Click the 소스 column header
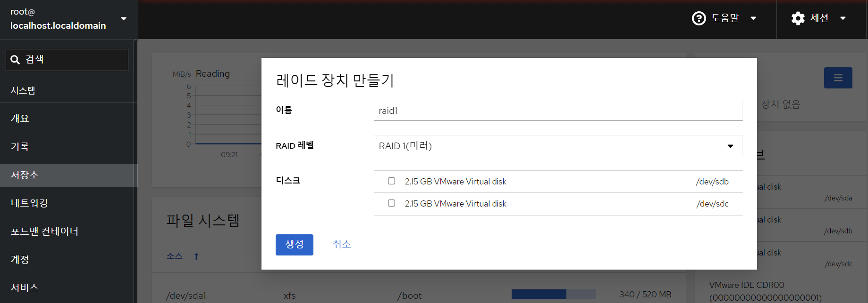Viewport: 868px width, 303px height. coord(175,256)
